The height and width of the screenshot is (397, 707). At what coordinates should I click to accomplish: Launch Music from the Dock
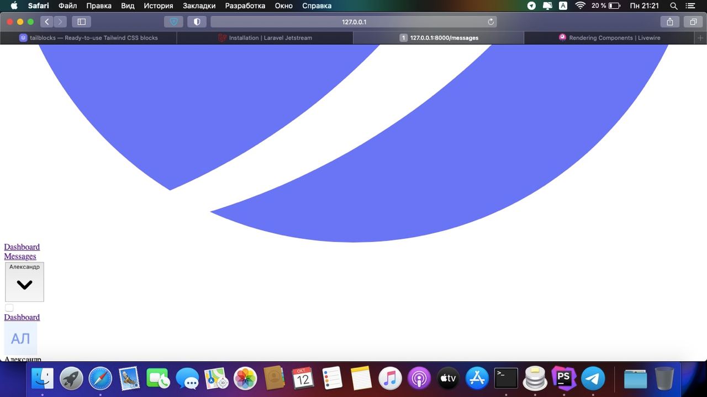pyautogui.click(x=390, y=379)
